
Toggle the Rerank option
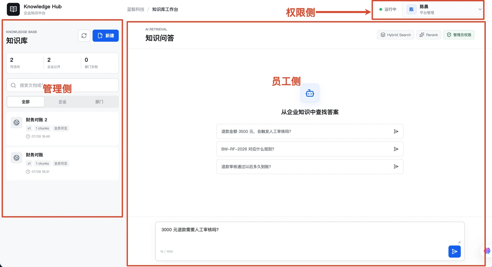429,35
